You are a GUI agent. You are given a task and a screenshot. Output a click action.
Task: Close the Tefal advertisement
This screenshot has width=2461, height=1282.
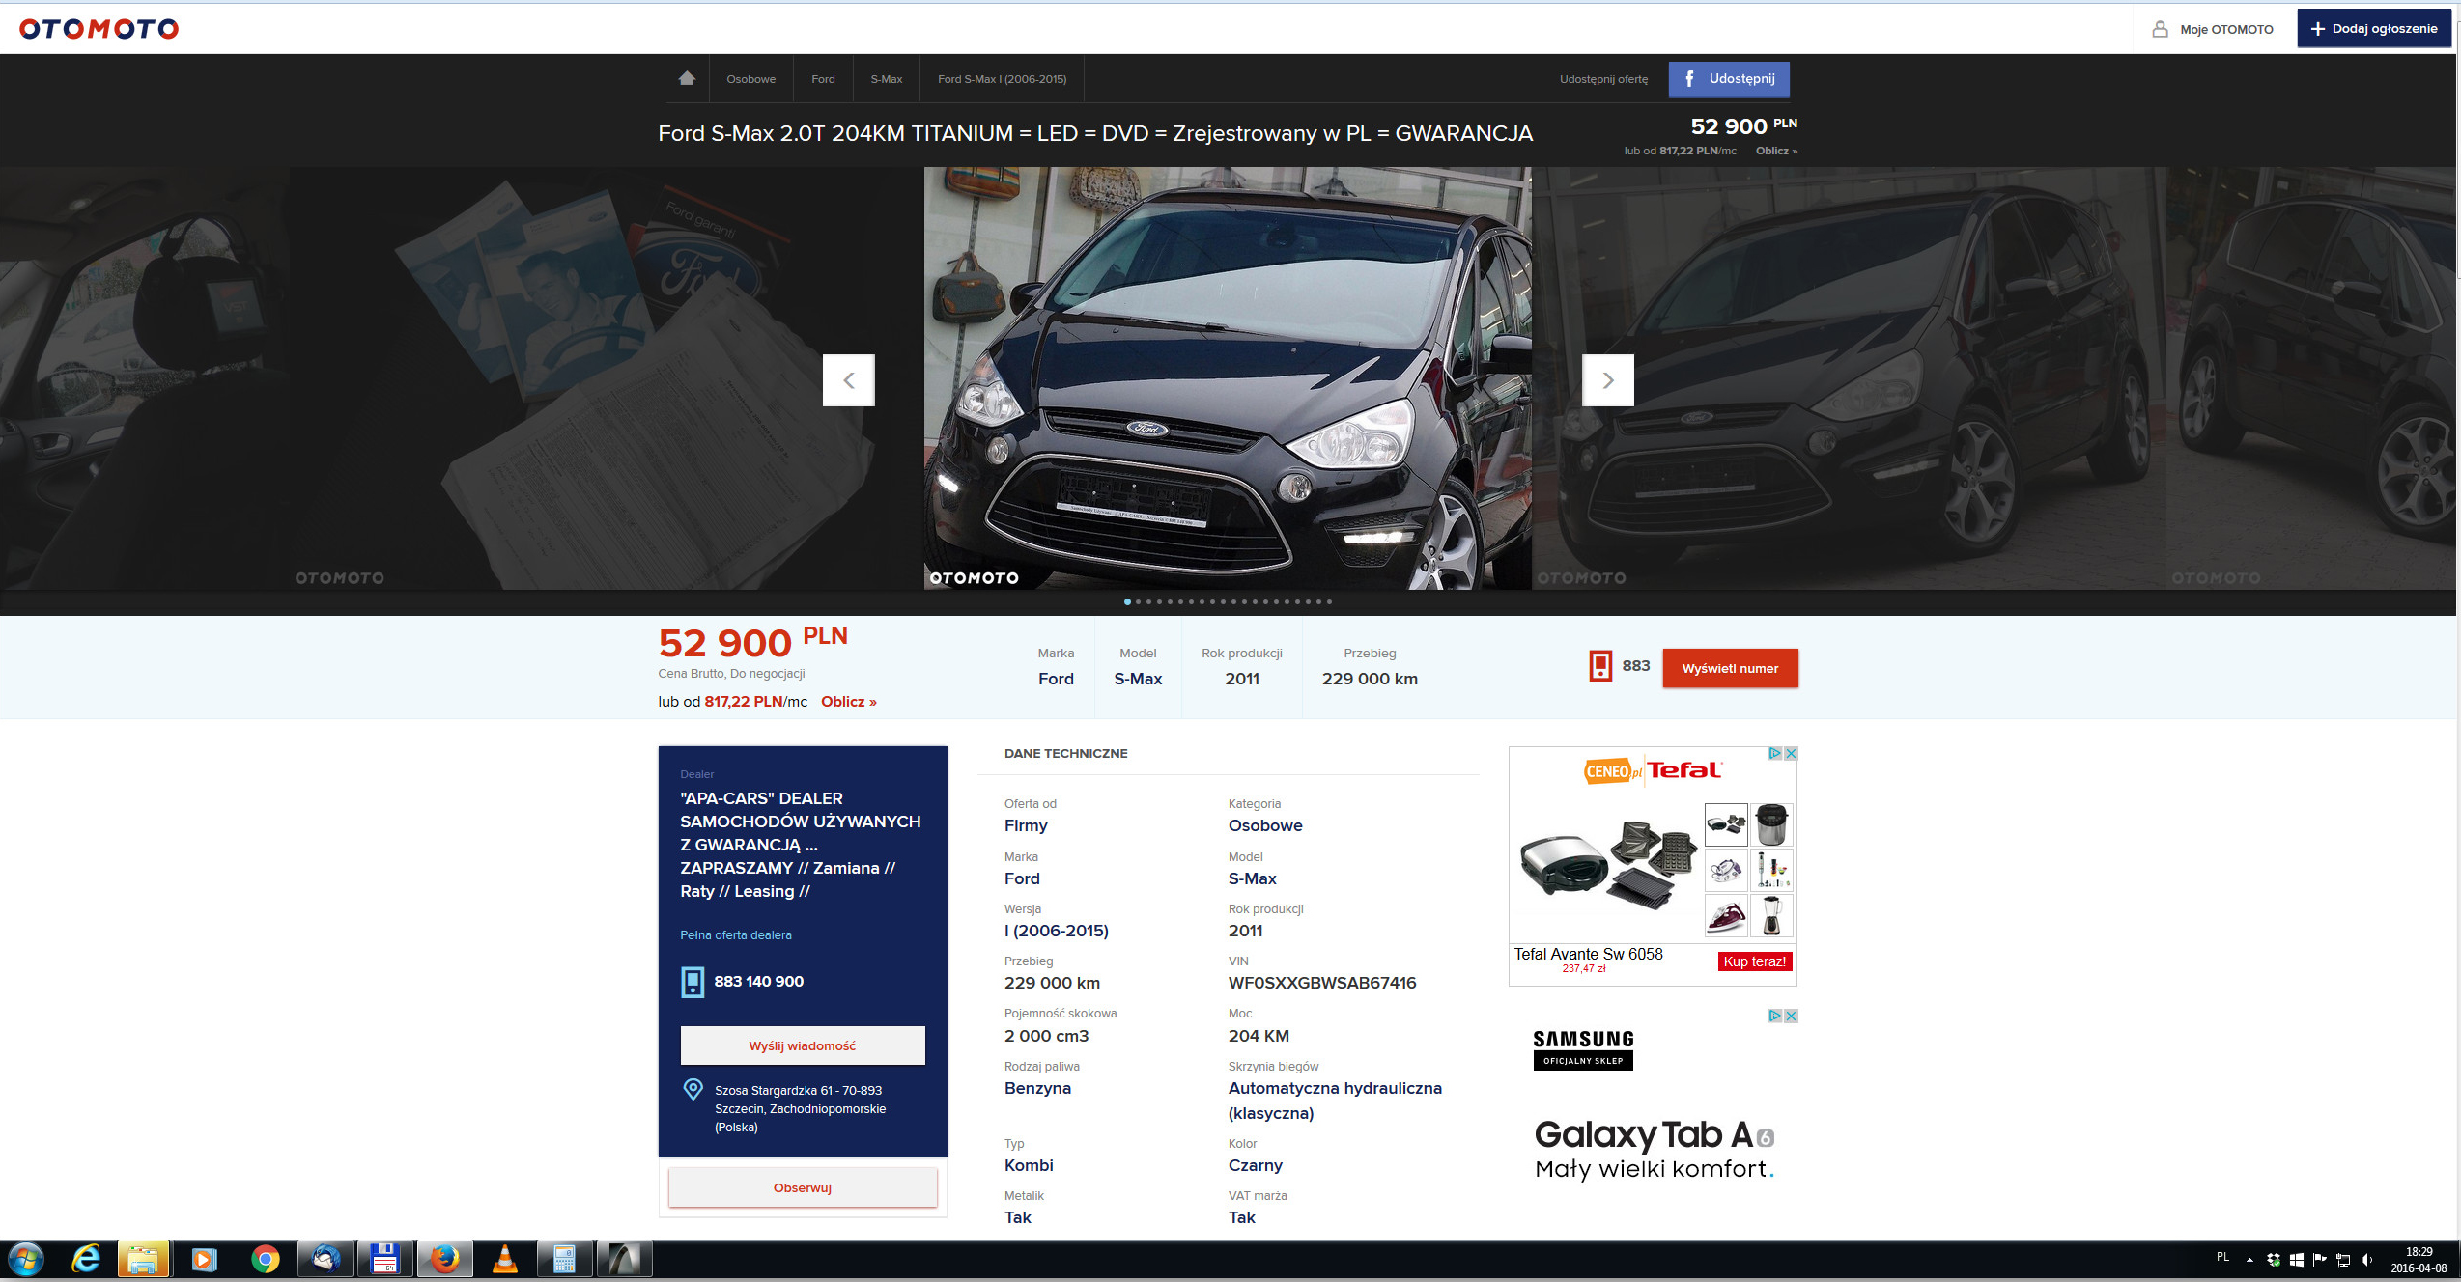(x=1791, y=754)
